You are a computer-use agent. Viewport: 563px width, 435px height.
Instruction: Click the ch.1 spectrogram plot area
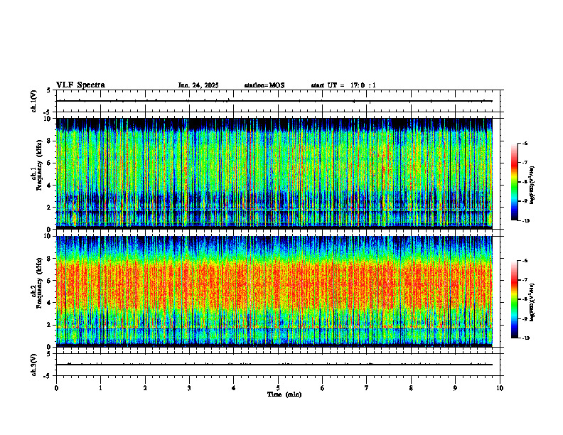tap(274, 173)
